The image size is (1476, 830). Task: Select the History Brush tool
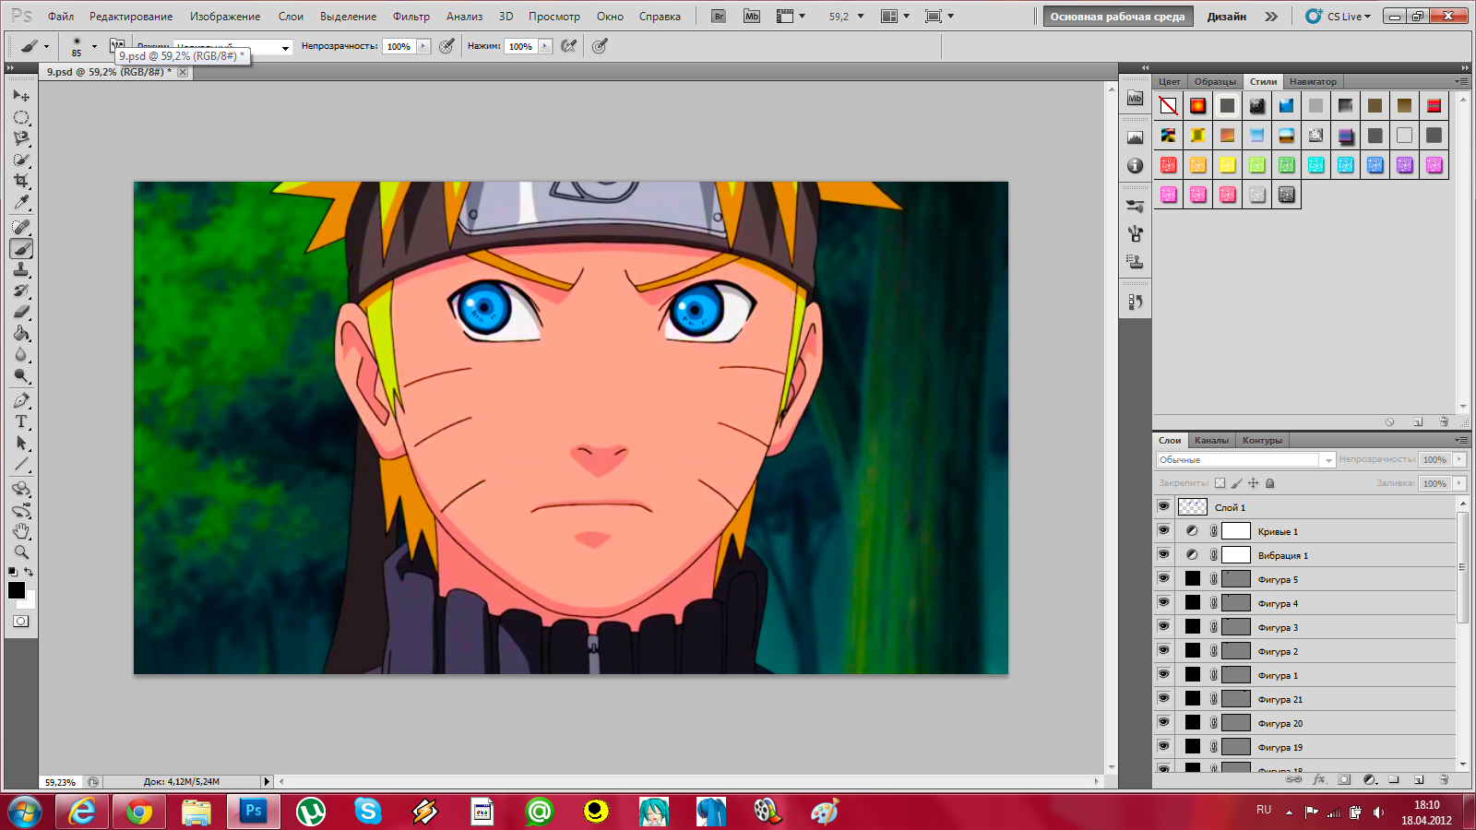[21, 290]
